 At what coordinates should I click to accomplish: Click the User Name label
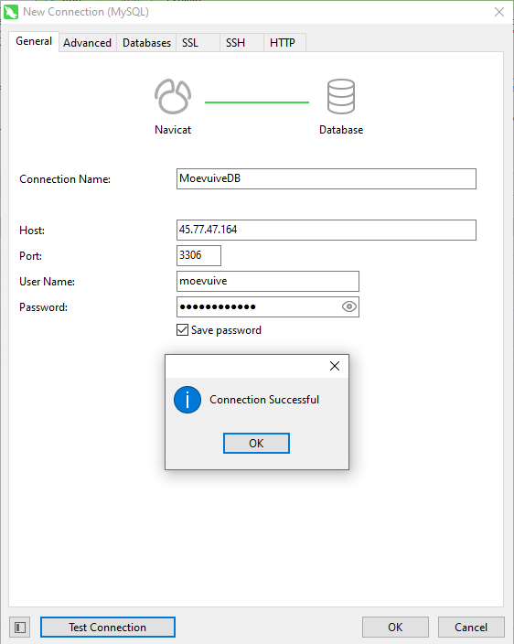pyautogui.click(x=48, y=282)
